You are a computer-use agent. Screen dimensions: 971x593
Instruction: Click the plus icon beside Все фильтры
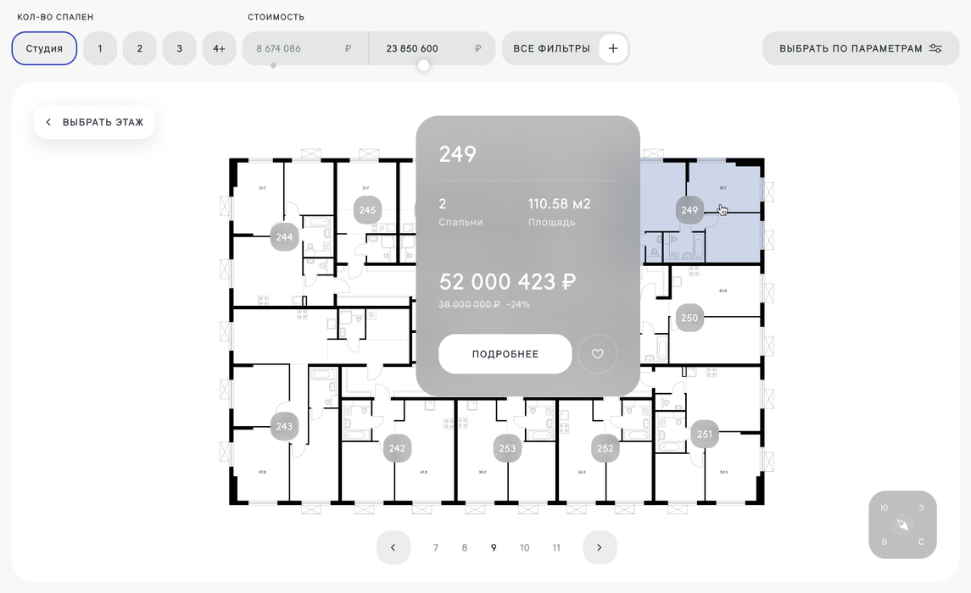pyautogui.click(x=613, y=48)
